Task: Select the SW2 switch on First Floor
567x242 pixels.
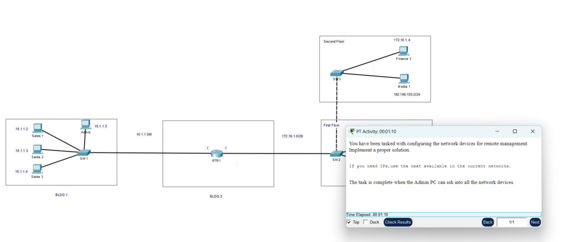Action: [336, 153]
